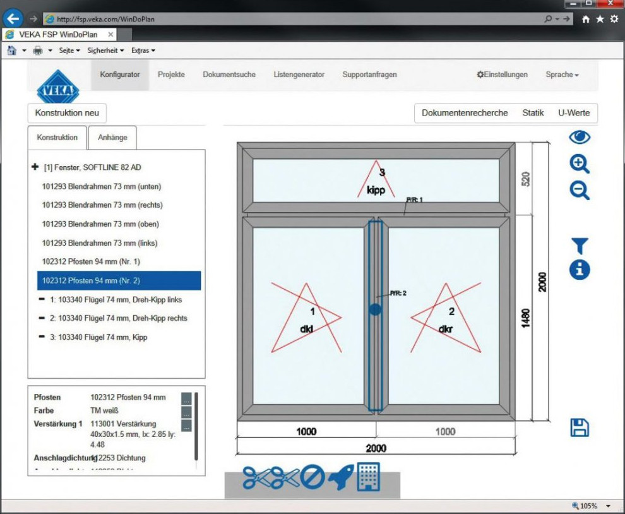The image size is (625, 514).
Task: Click the U-Werte button
Action: coord(574,113)
